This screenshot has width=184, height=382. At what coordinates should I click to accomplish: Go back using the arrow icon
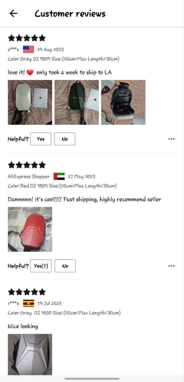click(13, 13)
